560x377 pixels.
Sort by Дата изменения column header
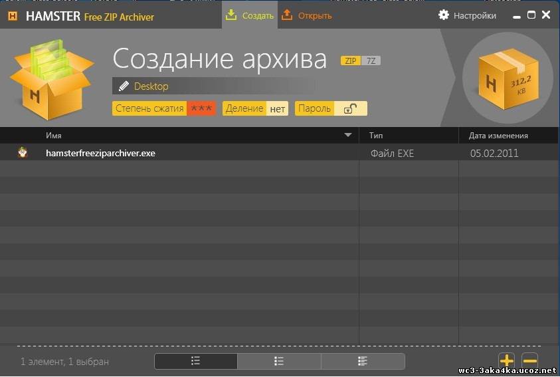(x=498, y=136)
